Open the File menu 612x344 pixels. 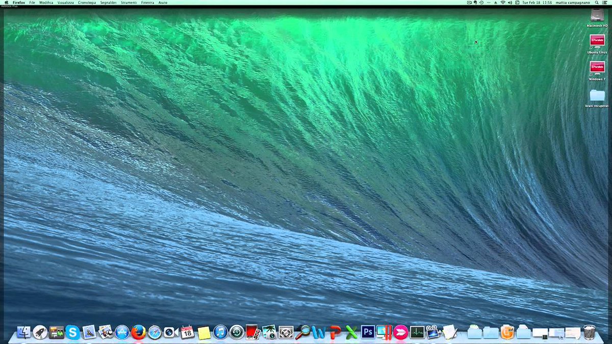tap(32, 3)
